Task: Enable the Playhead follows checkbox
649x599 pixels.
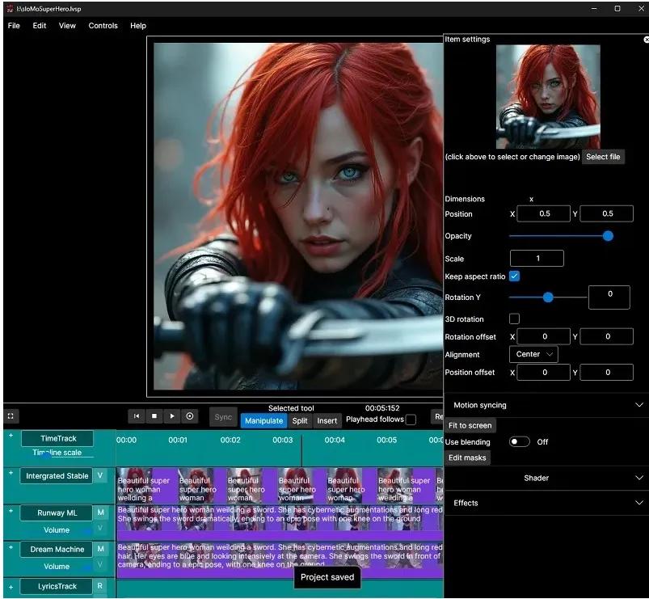Action: (411, 420)
